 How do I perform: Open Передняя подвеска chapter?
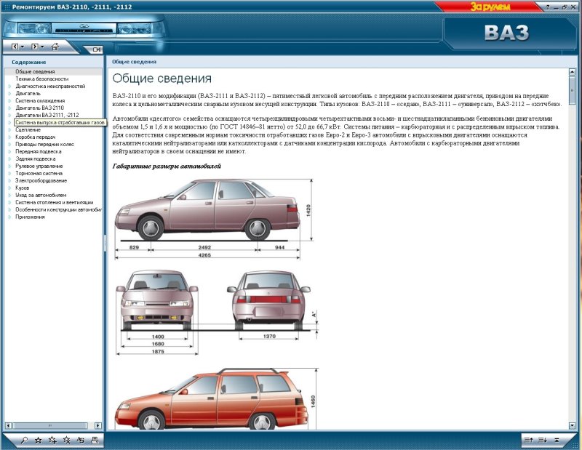pyautogui.click(x=39, y=151)
